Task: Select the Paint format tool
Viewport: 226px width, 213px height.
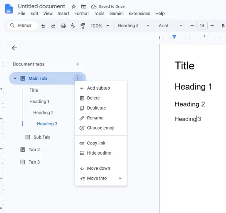Action: pyautogui.click(x=83, y=26)
